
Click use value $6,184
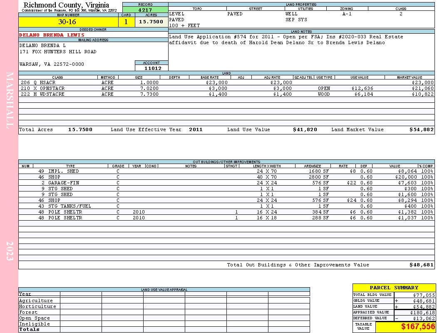pyautogui.click(x=364, y=94)
